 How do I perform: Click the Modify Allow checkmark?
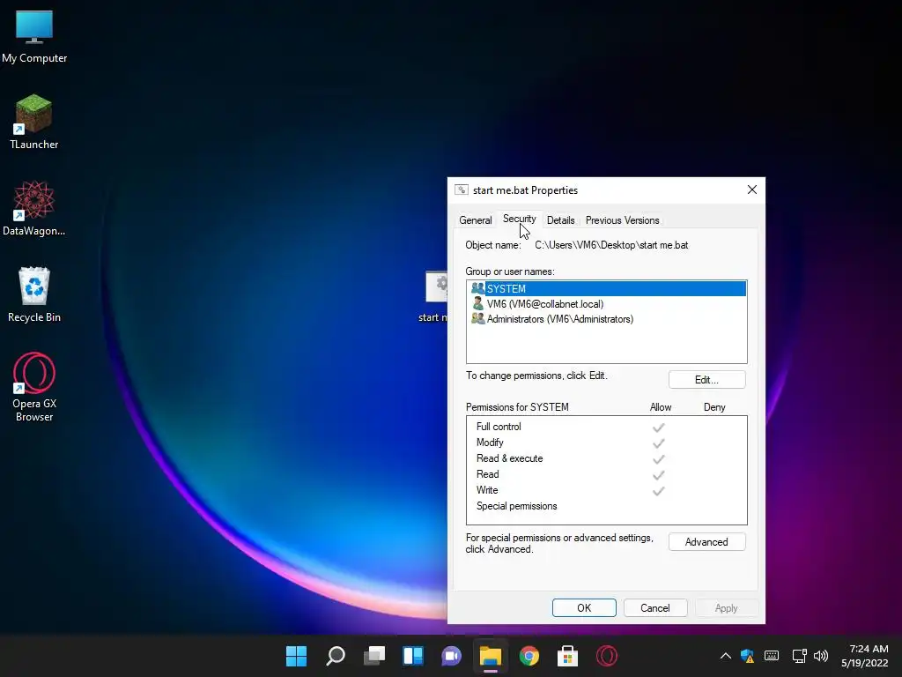pos(659,443)
